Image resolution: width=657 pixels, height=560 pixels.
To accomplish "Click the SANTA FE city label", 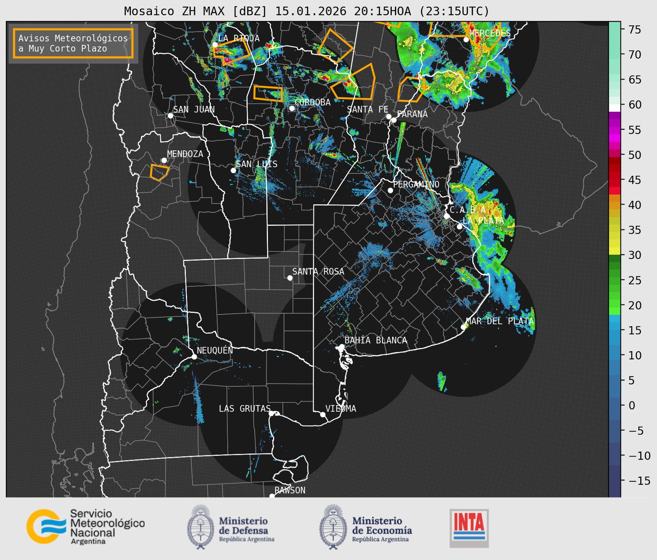I will point(368,109).
